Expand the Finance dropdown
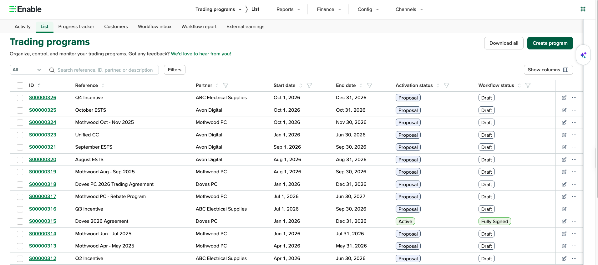598x265 pixels. point(329,9)
